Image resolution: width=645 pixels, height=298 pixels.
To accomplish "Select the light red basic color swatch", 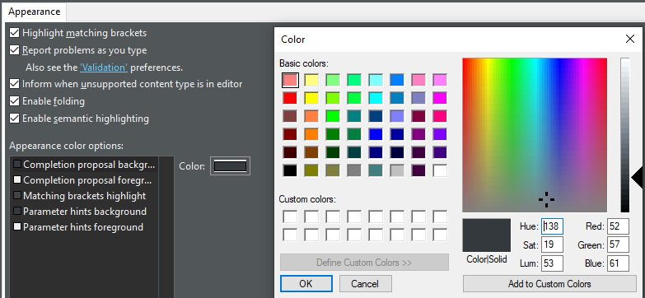I will point(290,80).
